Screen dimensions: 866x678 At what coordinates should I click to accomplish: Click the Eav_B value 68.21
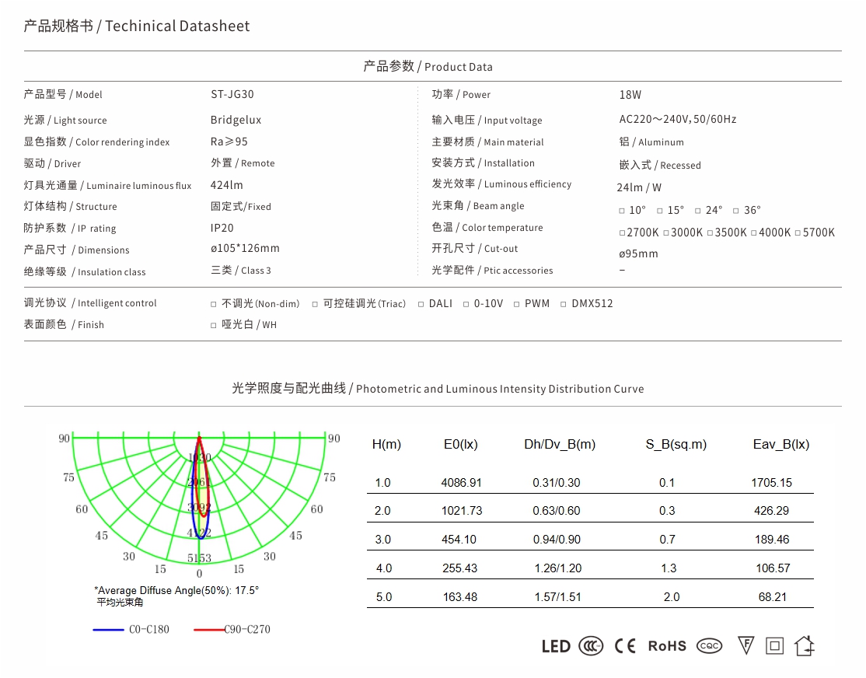[x=772, y=597]
